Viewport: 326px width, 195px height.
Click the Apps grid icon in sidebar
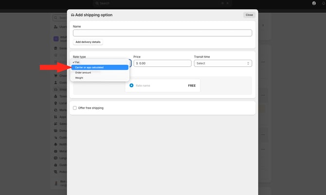point(55,117)
